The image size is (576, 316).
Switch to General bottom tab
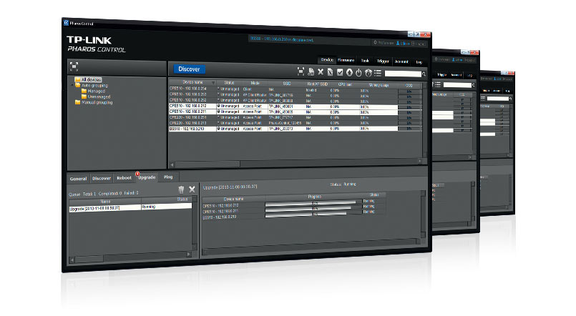[x=78, y=179]
